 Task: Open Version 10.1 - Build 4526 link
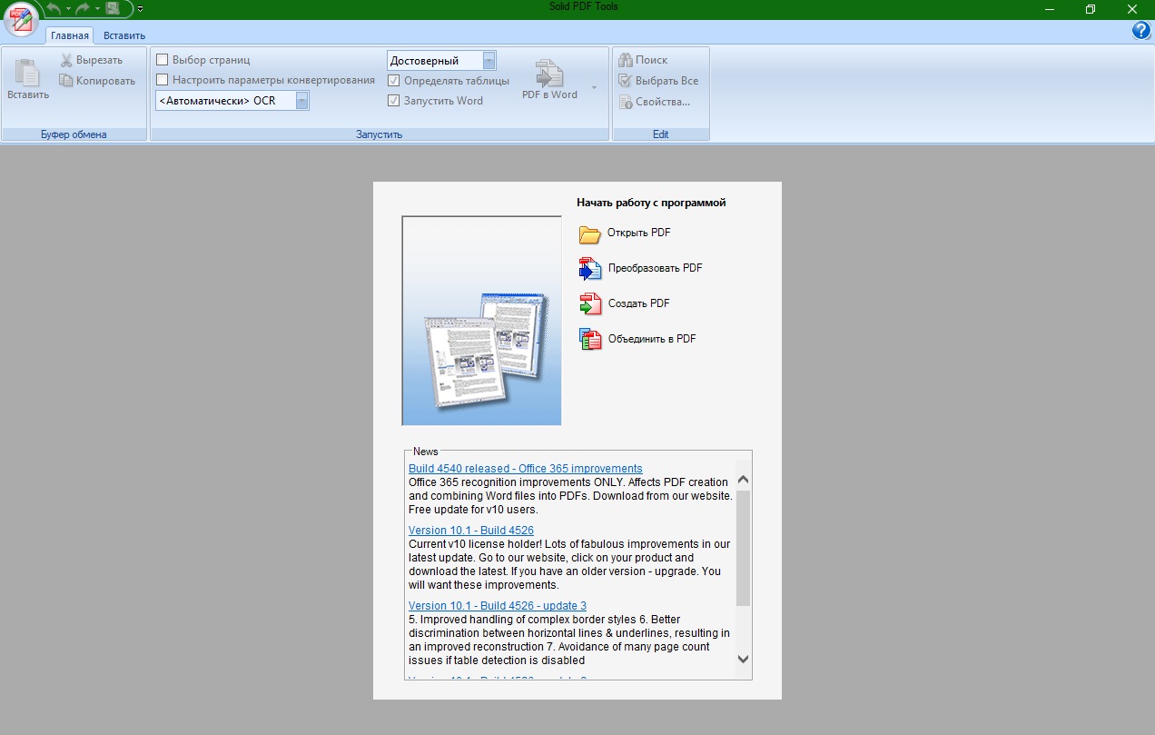coord(471,530)
